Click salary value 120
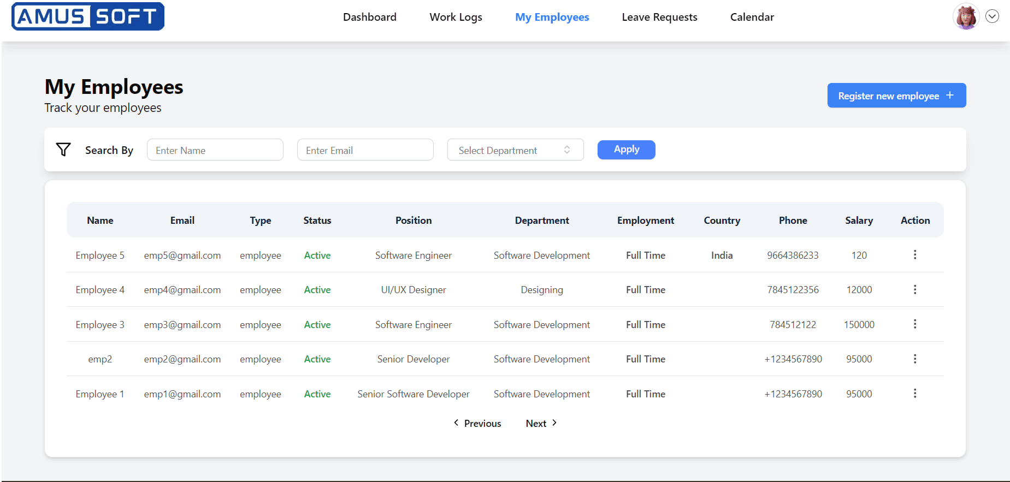This screenshot has height=482, width=1010. click(859, 255)
